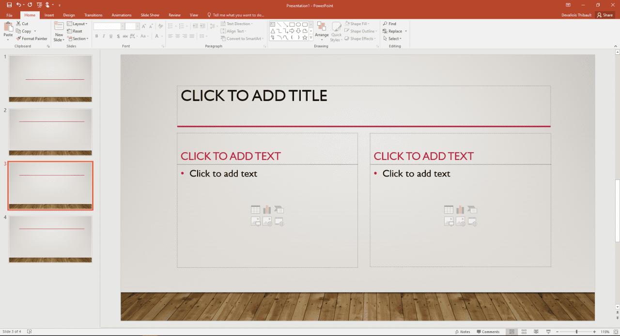This screenshot has width=620, height=336.
Task: Toggle bold formatting
Action: 96,36
